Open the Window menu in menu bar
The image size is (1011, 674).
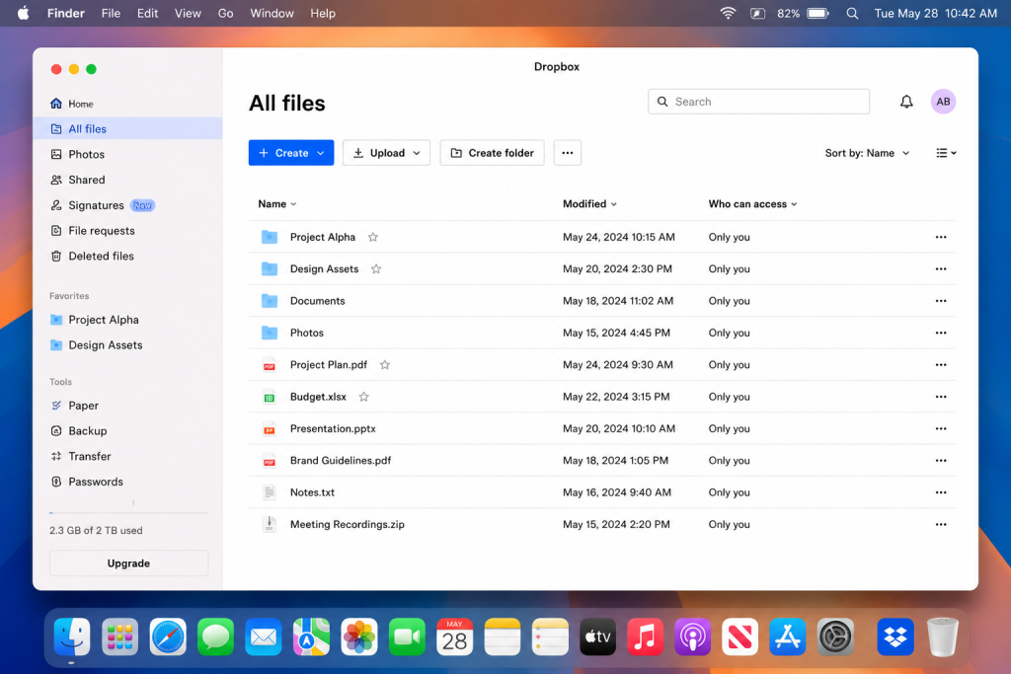[x=272, y=13]
